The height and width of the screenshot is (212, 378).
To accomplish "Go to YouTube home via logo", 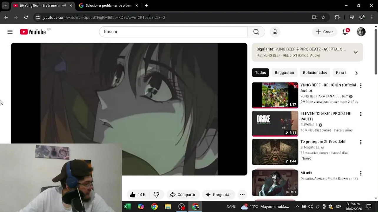I will pos(33,32).
